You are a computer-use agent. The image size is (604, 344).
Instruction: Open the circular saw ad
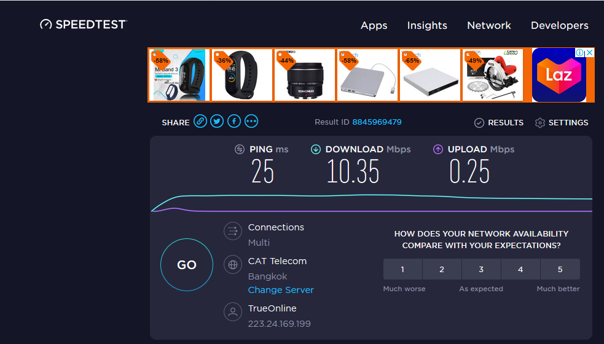click(493, 75)
